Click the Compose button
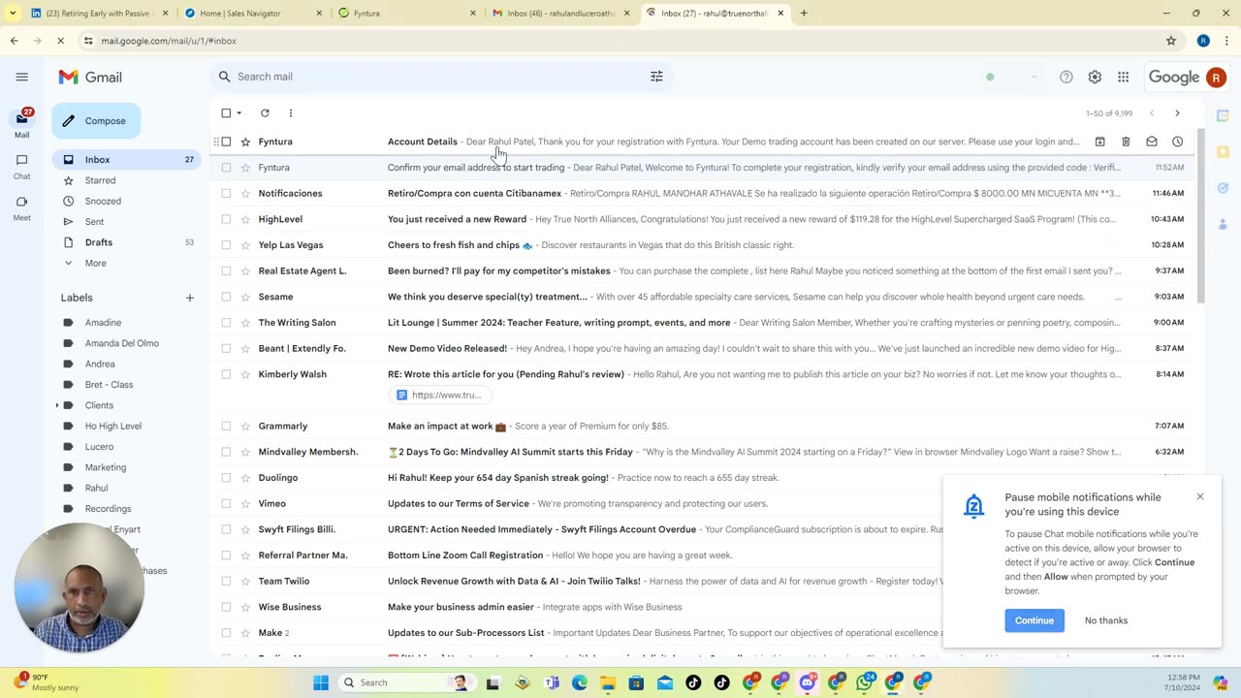 pyautogui.click(x=96, y=121)
